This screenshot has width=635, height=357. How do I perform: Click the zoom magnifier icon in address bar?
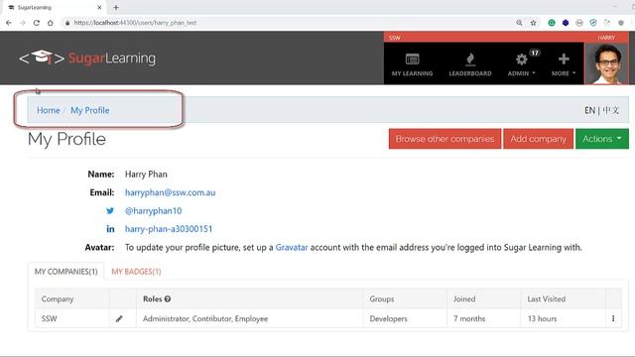[519, 23]
